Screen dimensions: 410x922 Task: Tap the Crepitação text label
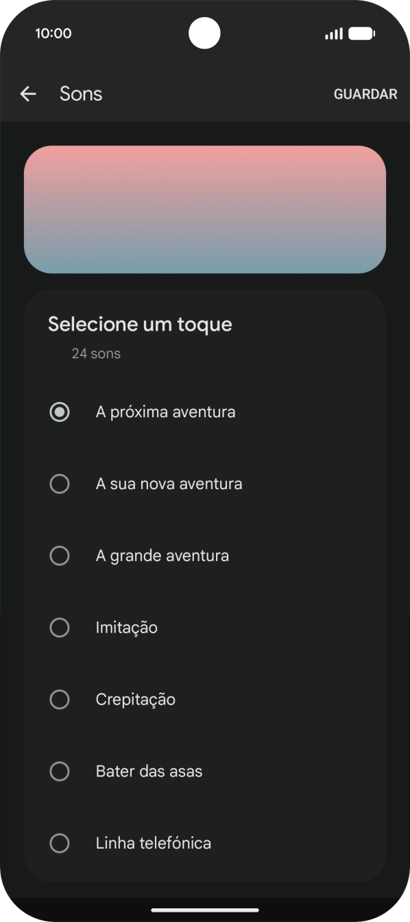click(135, 699)
